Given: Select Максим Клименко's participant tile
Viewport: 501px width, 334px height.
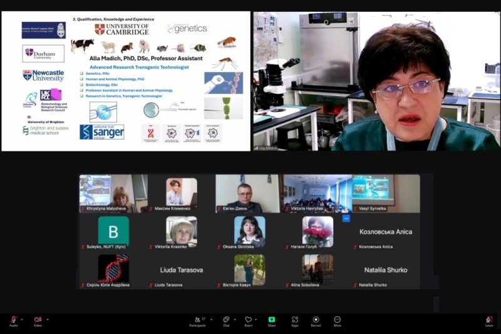Looking at the screenshot, I should pyautogui.click(x=182, y=193).
